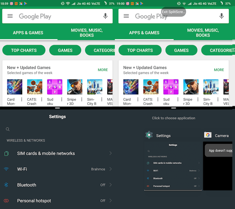Viewport: 235px width, 209px height.
Task: Open Wi-Fi settings row in left Settings
Action: 57,169
